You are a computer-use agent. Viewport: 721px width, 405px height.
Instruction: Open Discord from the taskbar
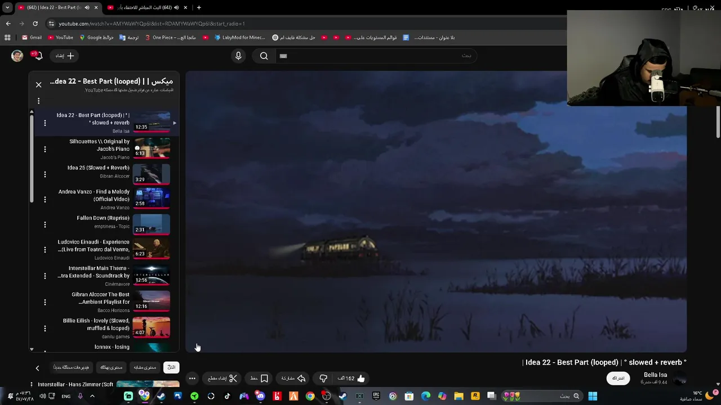(260, 396)
